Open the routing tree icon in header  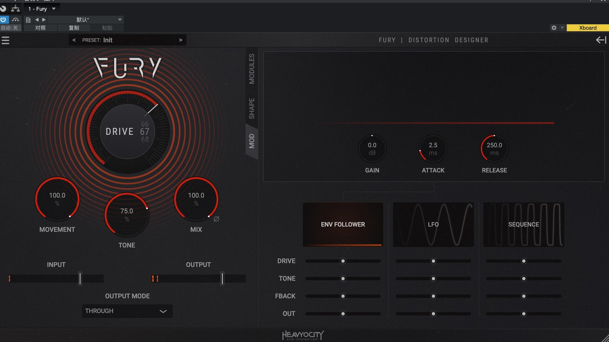[15, 9]
